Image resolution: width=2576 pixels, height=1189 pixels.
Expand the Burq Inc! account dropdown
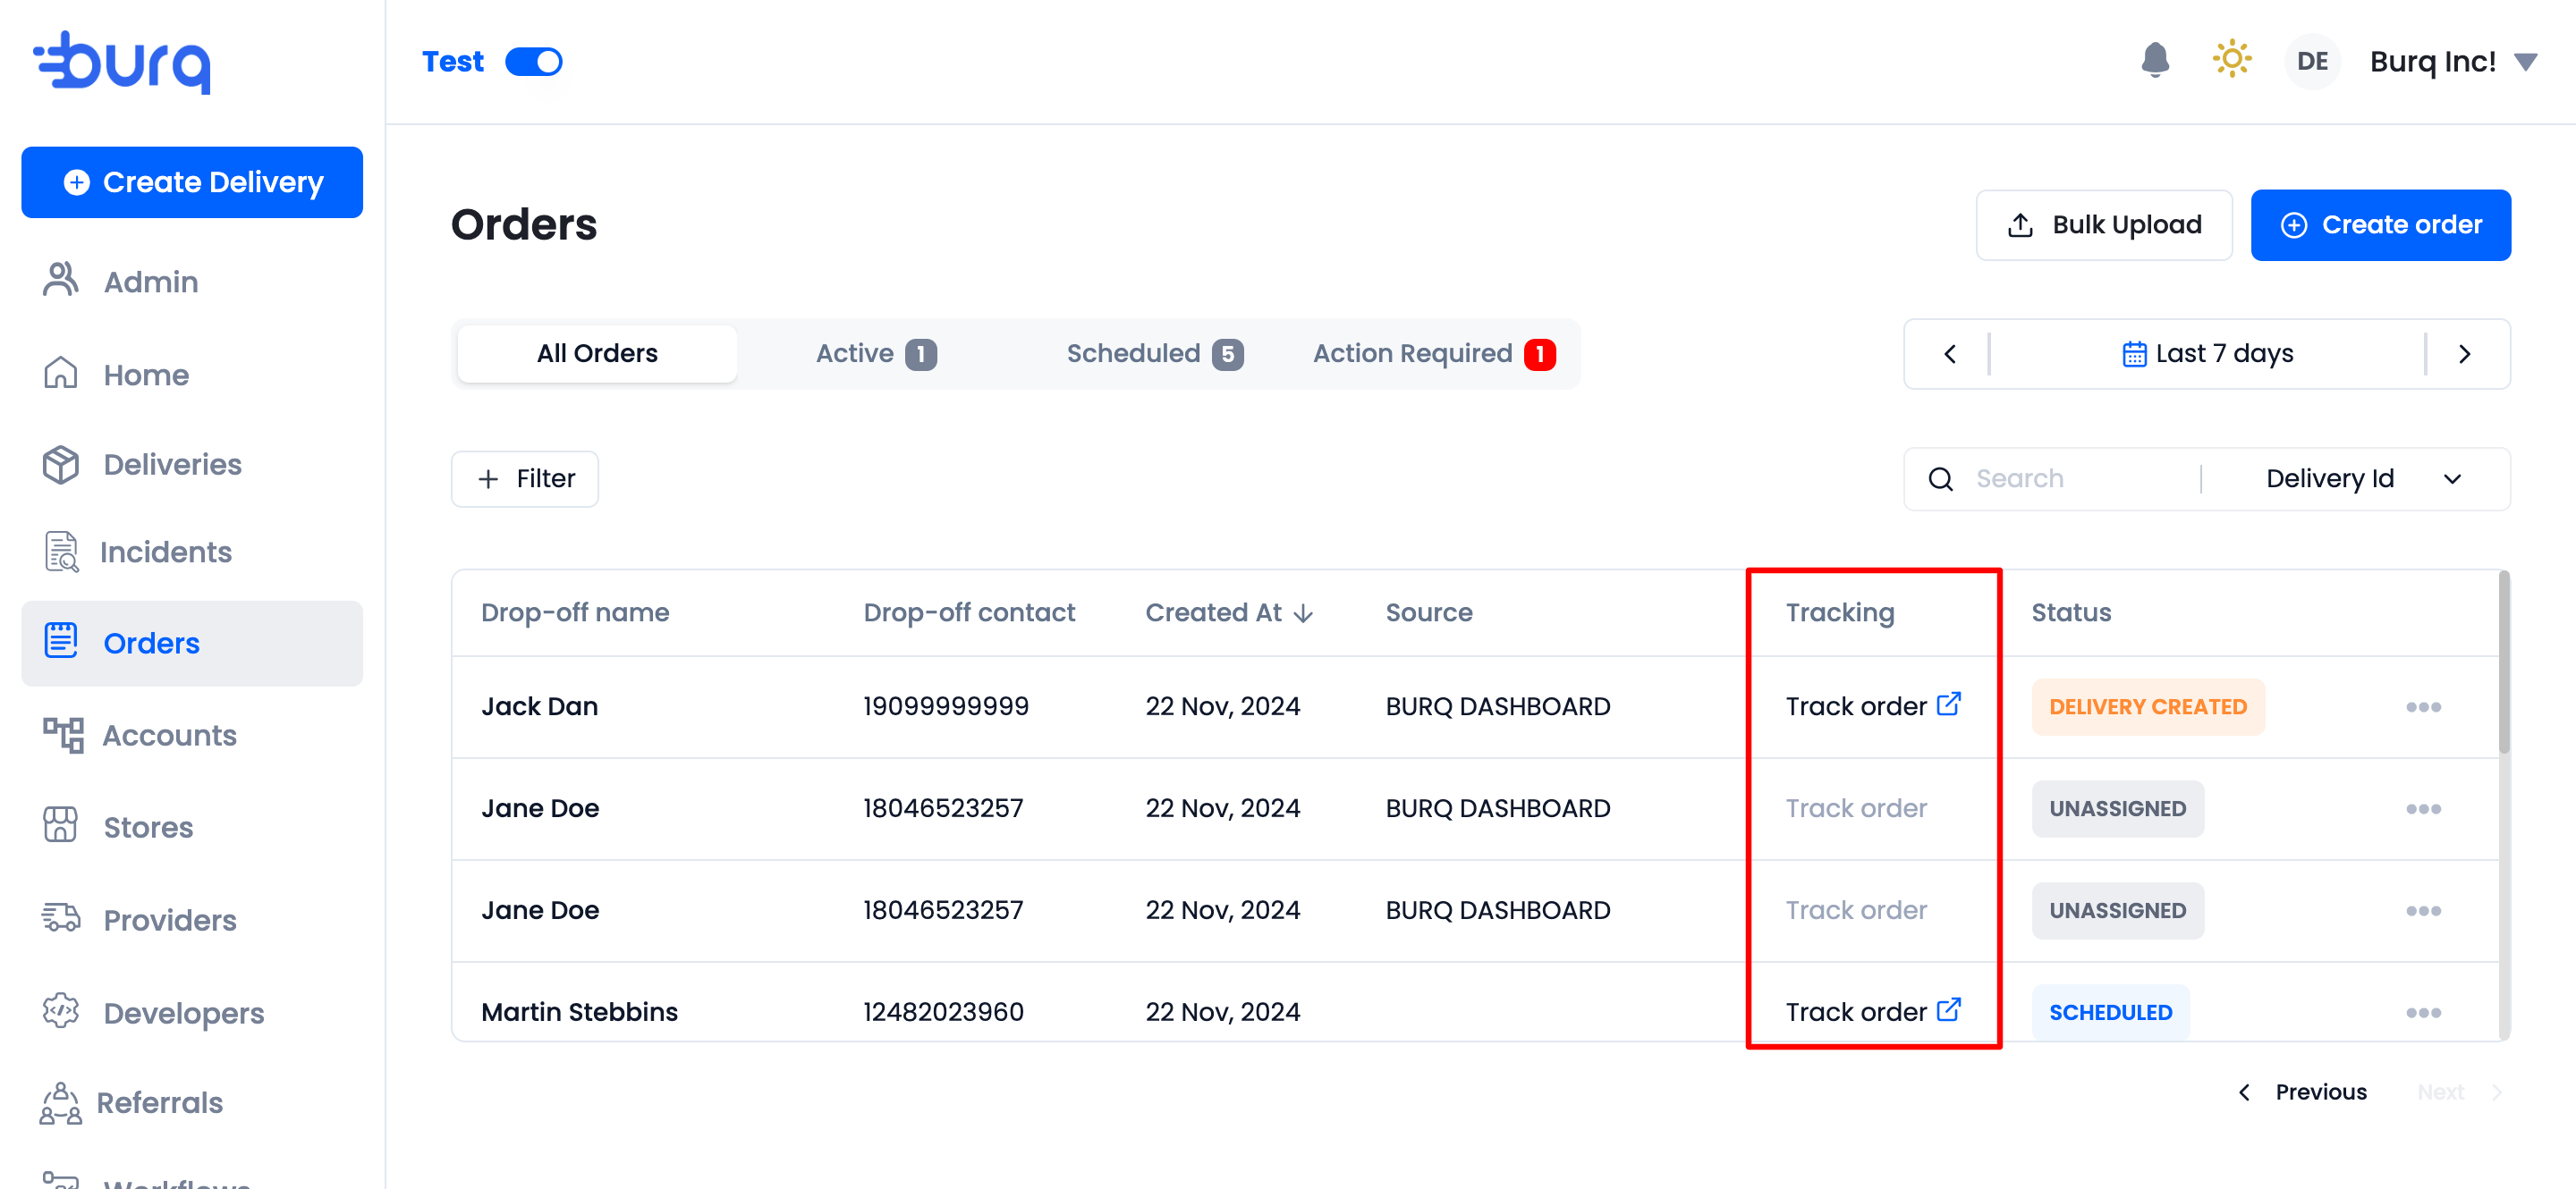tap(2525, 62)
